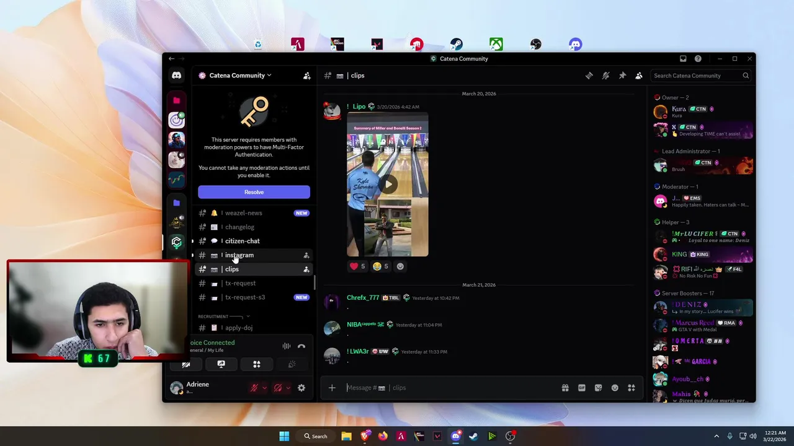Open Chrefx_777's profile from message
This screenshot has height=446, width=794.
pyautogui.click(x=363, y=298)
